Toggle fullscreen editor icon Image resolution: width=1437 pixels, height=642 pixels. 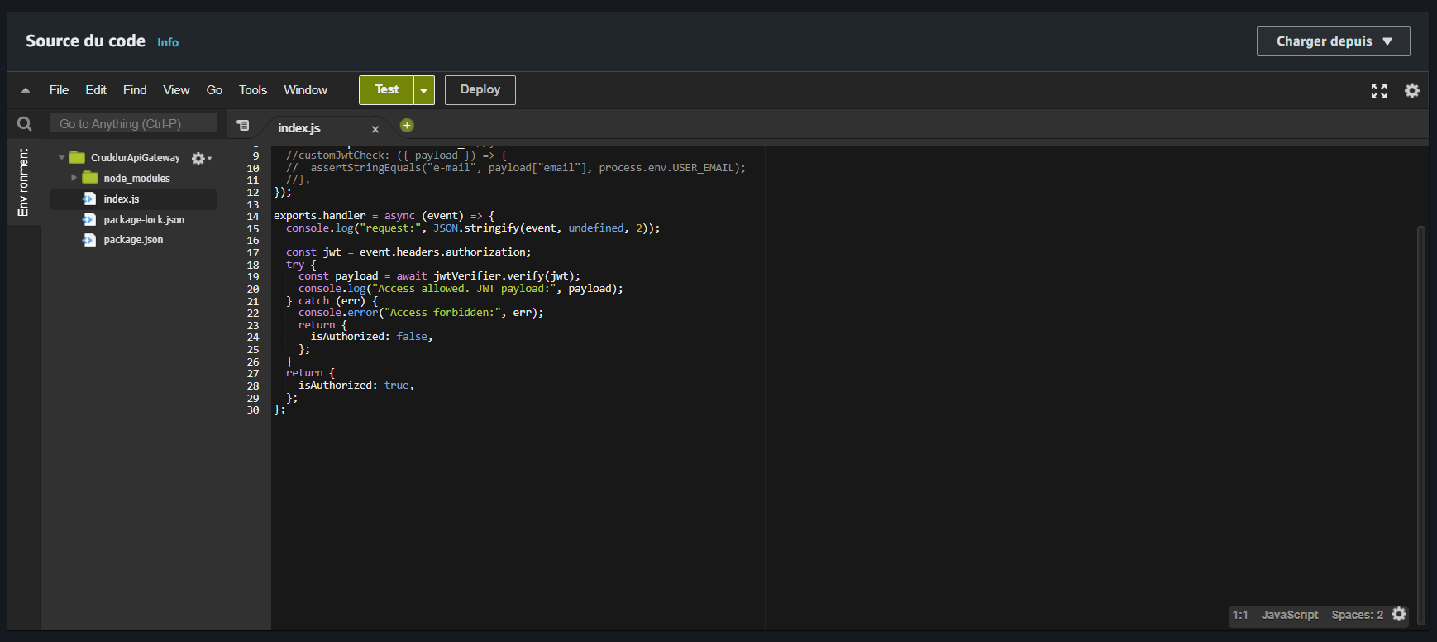click(x=1379, y=91)
